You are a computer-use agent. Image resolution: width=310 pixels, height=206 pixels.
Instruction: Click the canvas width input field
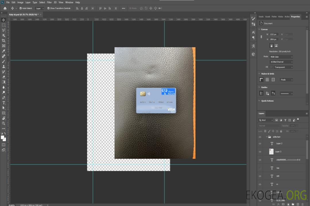(x=274, y=34)
